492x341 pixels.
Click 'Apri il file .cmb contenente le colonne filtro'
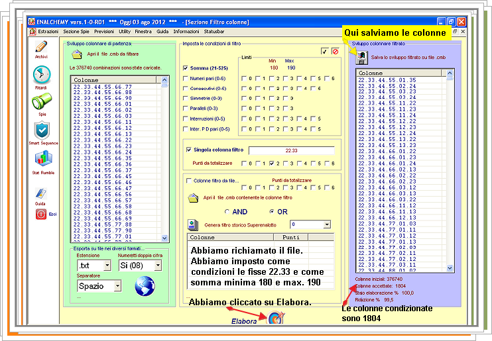click(247, 198)
